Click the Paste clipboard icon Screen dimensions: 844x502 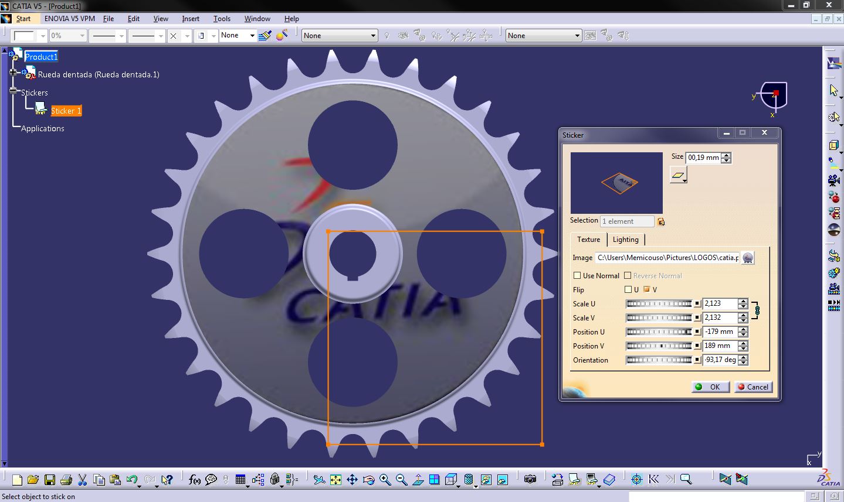pos(115,480)
